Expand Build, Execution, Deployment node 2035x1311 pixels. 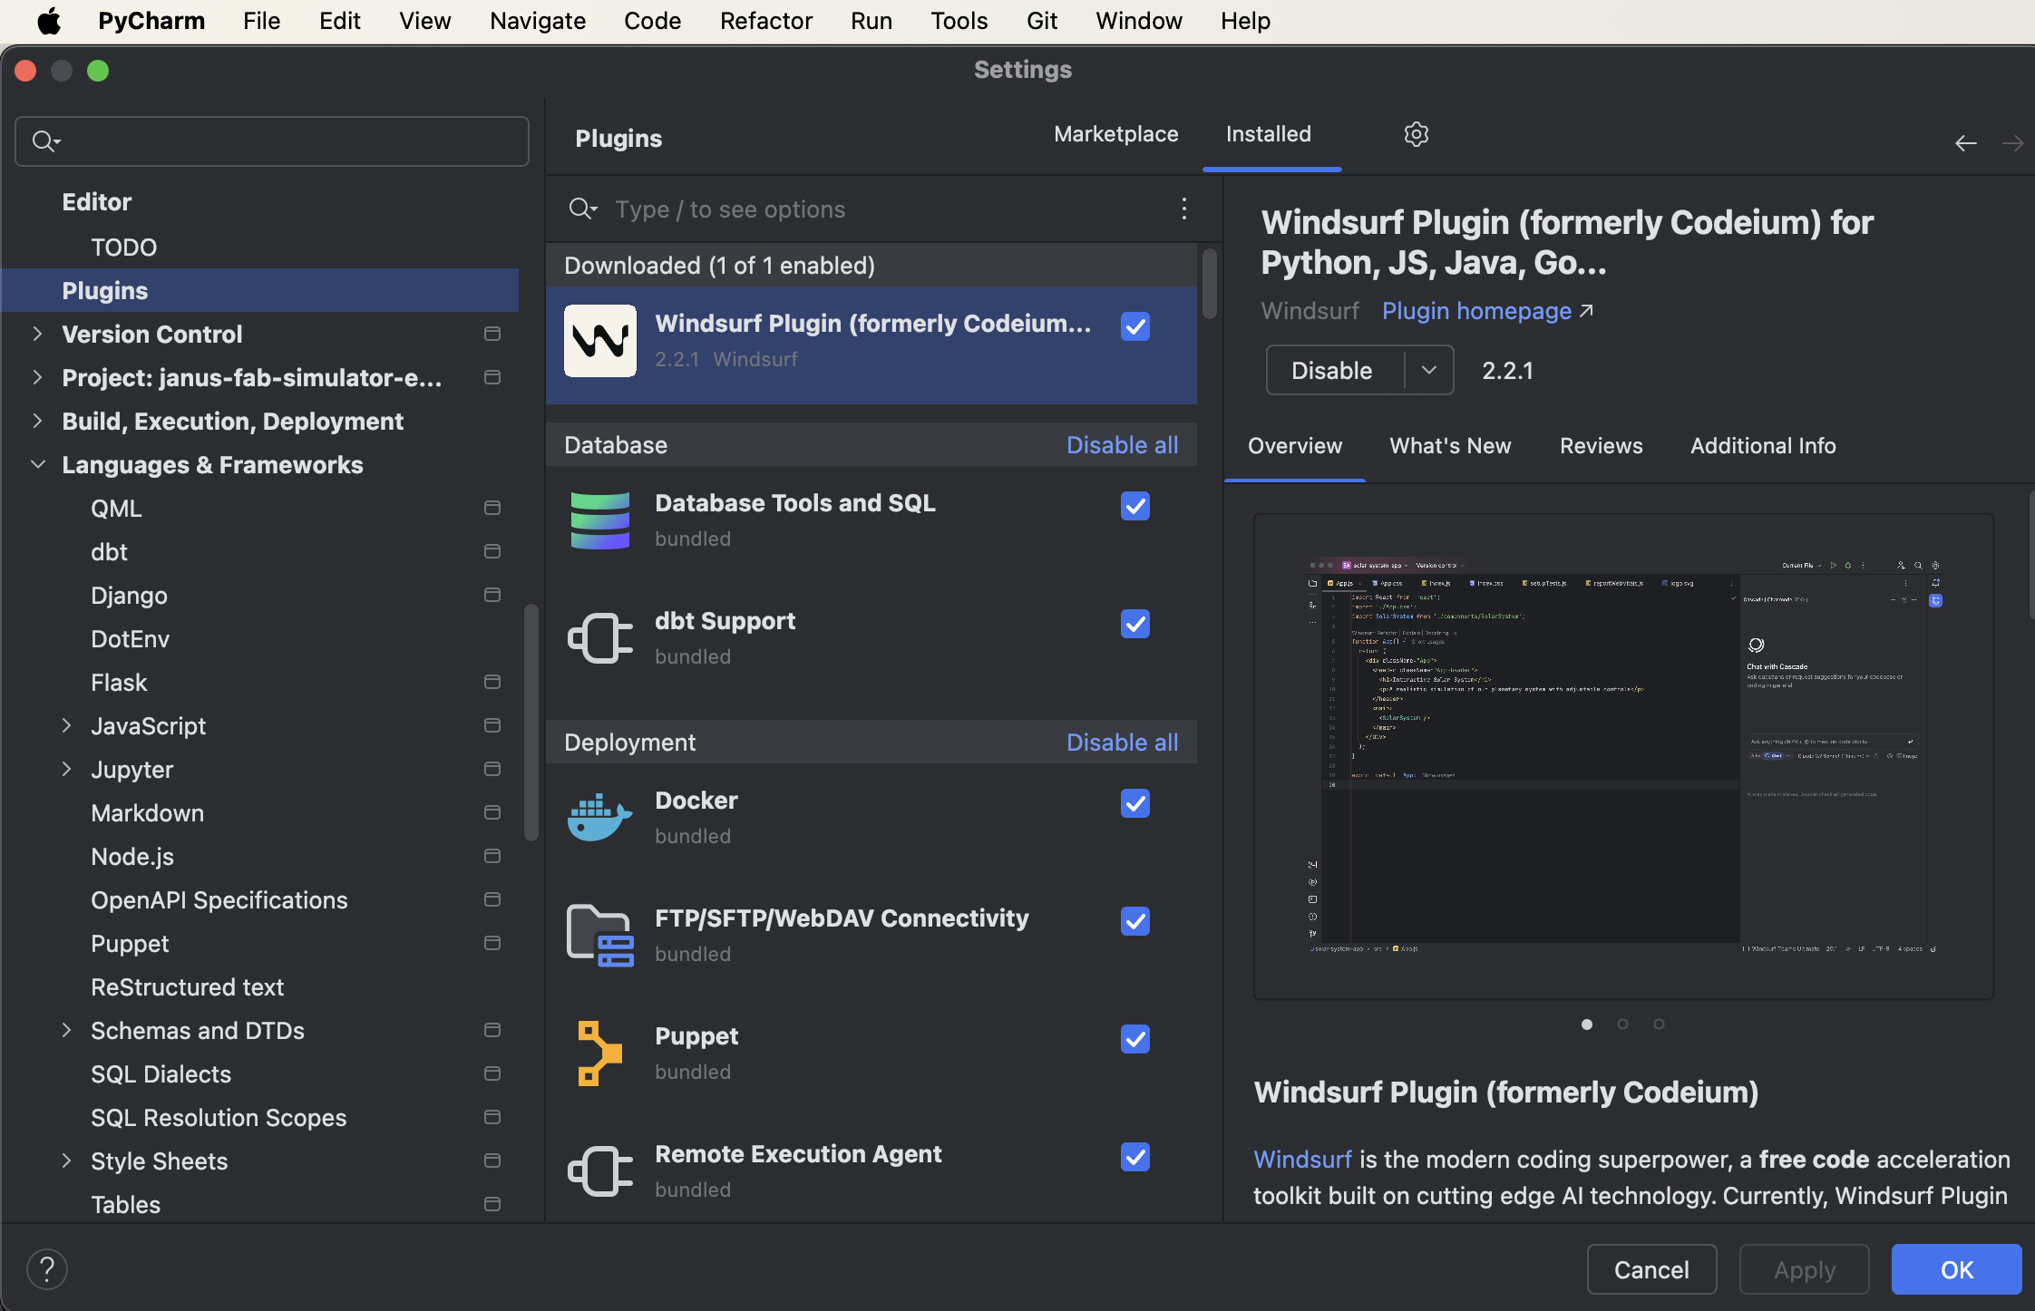pos(37,422)
